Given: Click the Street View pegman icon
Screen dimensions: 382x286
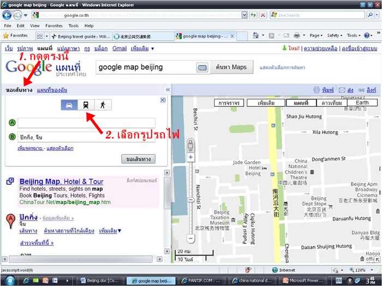Looking at the screenshot, I should point(190,146).
